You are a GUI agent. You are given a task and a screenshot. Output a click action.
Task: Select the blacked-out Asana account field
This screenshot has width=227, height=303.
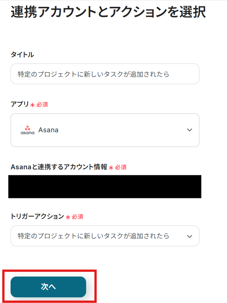pos(105,187)
